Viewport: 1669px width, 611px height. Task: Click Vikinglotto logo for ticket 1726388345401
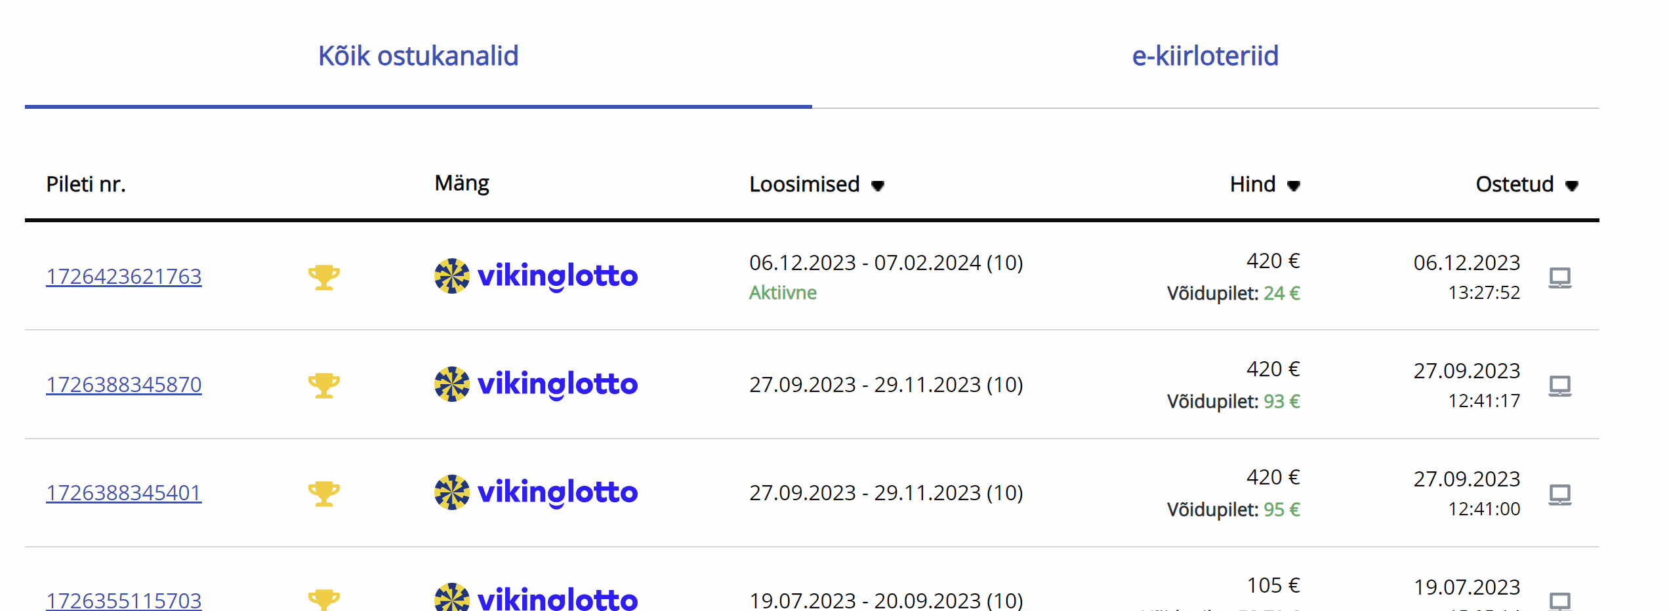coord(535,492)
